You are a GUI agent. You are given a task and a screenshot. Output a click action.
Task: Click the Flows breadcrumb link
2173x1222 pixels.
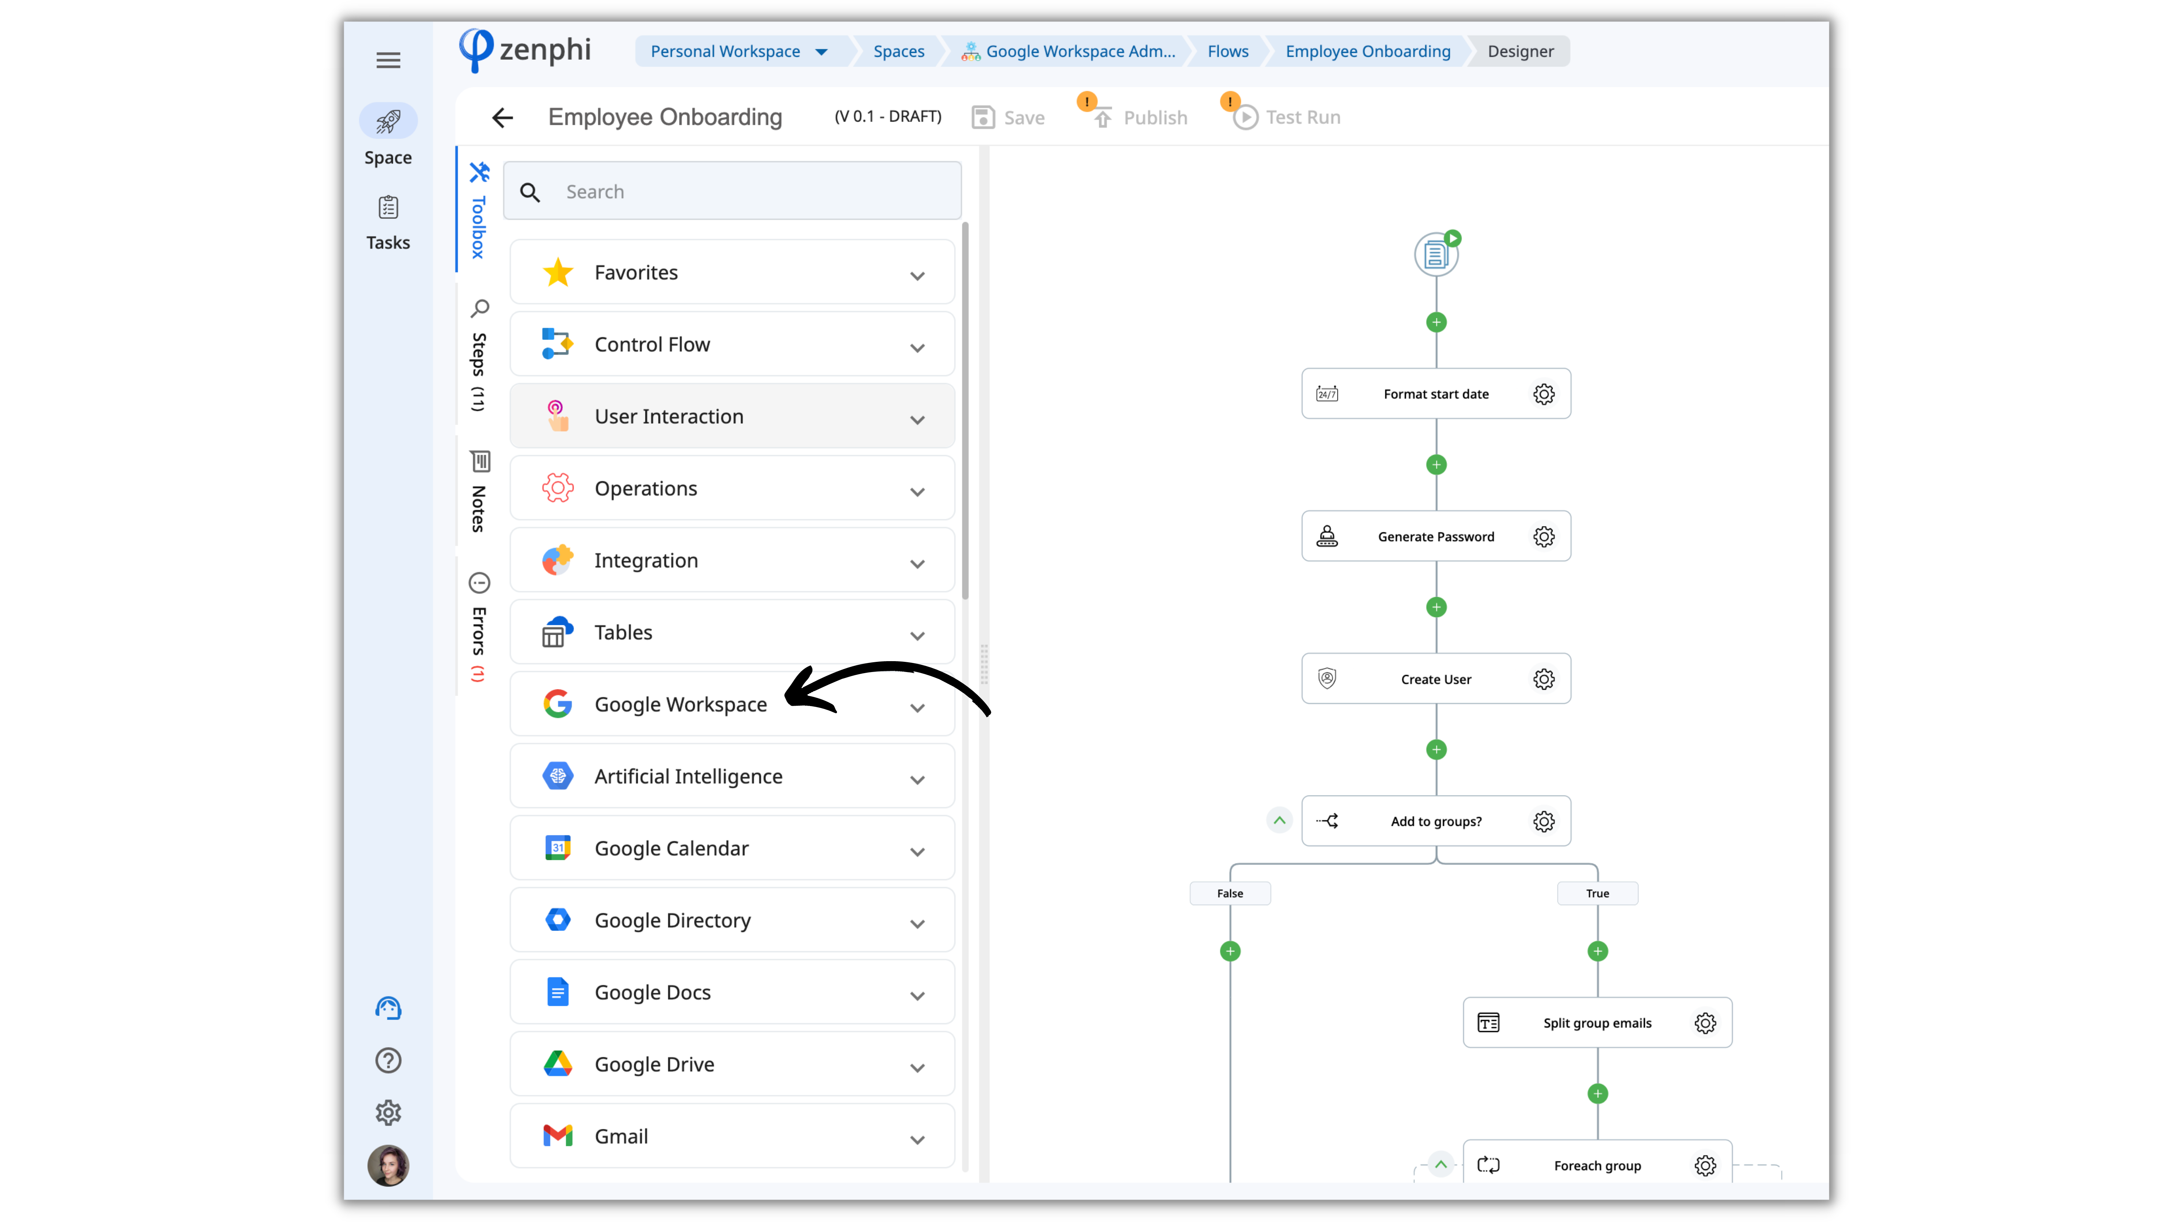1227,51
